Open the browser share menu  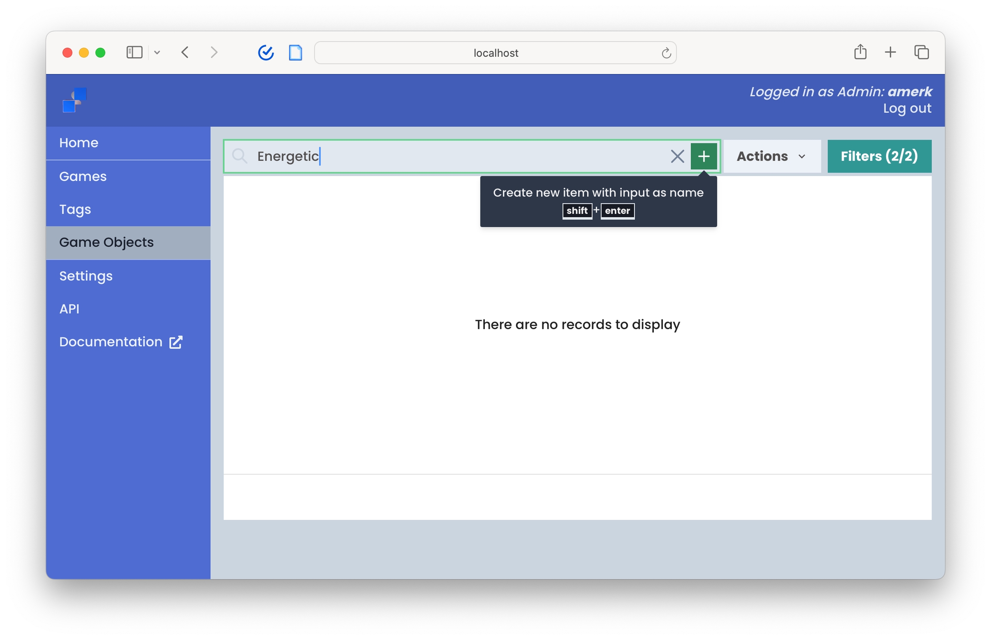(860, 52)
